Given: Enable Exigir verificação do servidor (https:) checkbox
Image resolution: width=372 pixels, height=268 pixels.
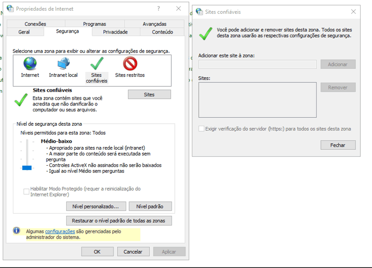Looking at the screenshot, I should coord(201,129).
